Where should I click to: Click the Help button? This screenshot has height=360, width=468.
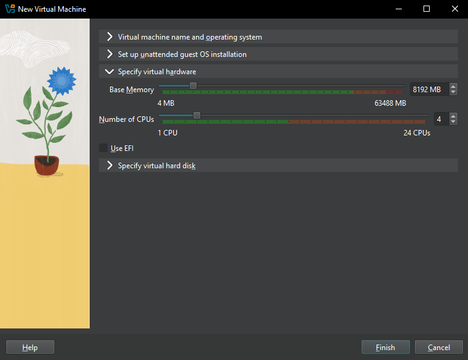click(30, 348)
